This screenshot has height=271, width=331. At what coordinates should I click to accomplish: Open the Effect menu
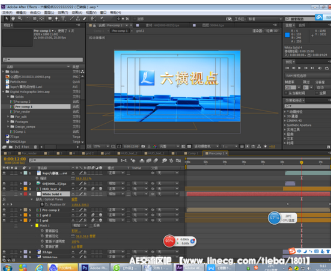pos(63,13)
